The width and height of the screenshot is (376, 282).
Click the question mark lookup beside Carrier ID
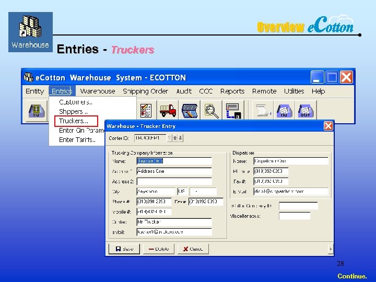click(170, 138)
